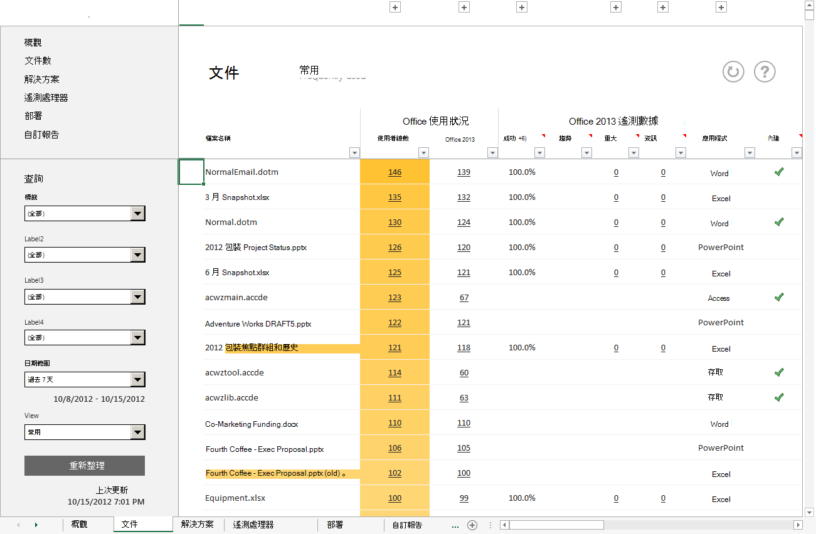Image resolution: width=816 pixels, height=534 pixels.
Task: Click the 資訊 value 0 for Equipment.xlsx
Action: point(663,498)
